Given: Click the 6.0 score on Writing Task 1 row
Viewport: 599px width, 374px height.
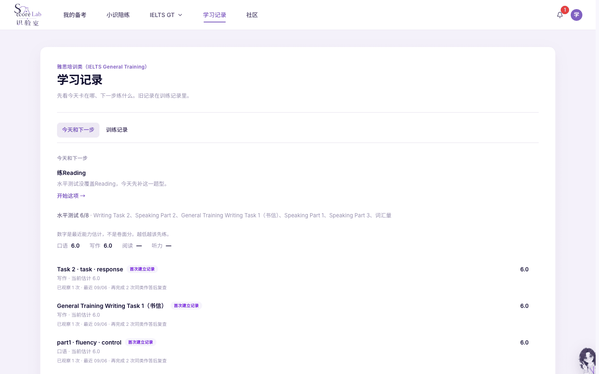Looking at the screenshot, I should point(525,306).
